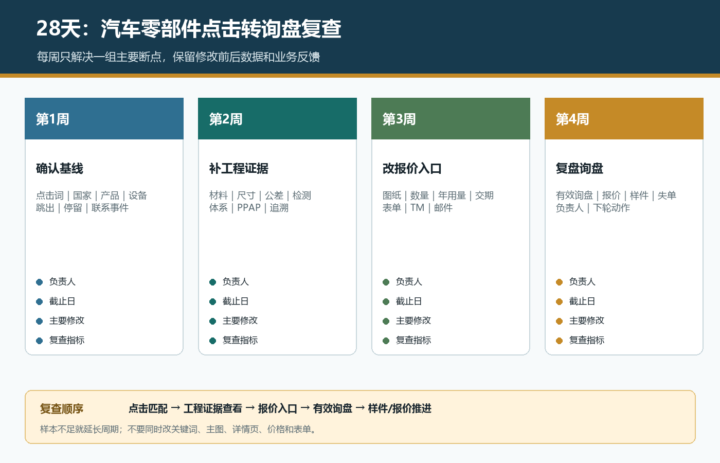Viewport: 720px width, 463px height.
Task: Click the 点击匹配 step in the flow
Action: (x=148, y=408)
